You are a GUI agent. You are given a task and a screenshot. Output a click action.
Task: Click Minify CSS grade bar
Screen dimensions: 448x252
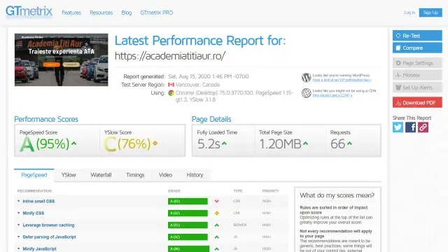coord(188,213)
